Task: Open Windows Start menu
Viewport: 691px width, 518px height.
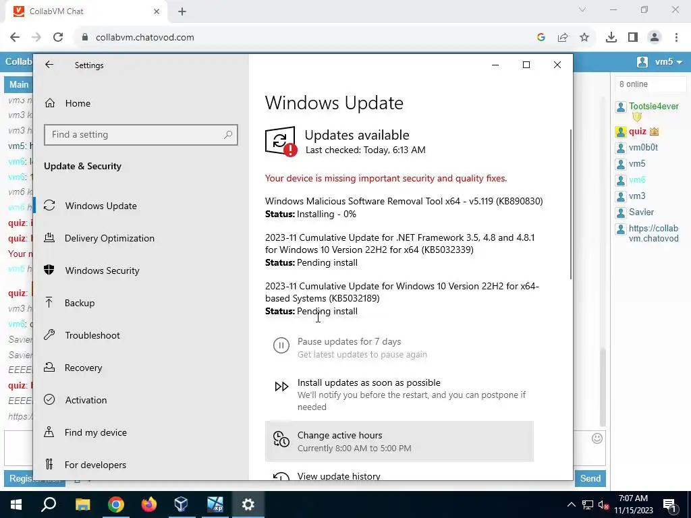Action: [x=16, y=505]
